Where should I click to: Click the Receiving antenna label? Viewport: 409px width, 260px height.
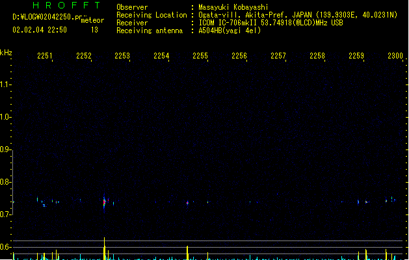[x=150, y=31]
